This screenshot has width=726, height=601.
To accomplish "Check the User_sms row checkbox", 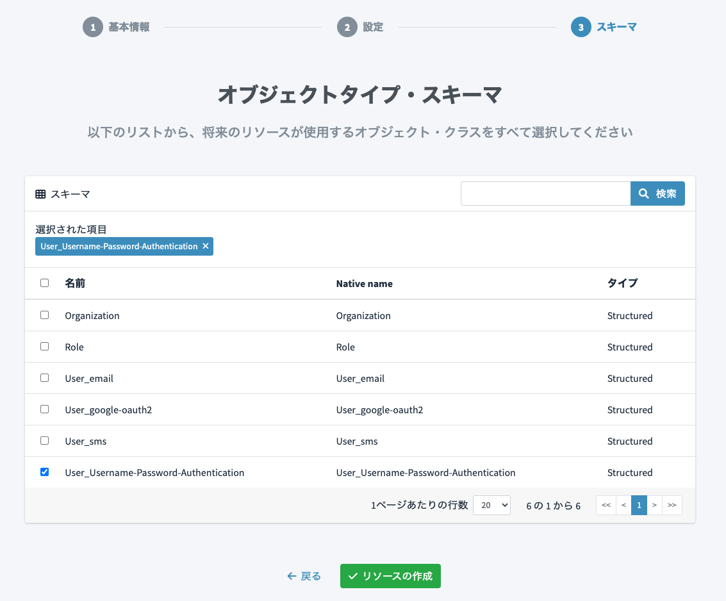I will 44,440.
